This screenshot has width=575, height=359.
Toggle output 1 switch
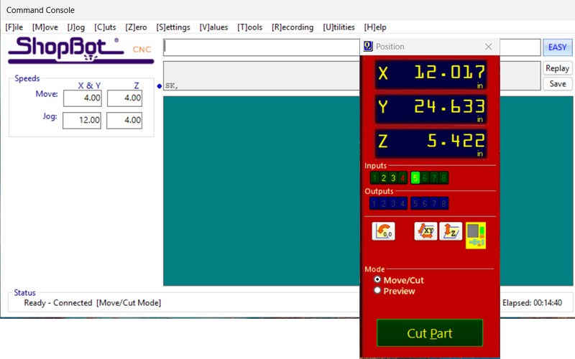click(x=374, y=204)
